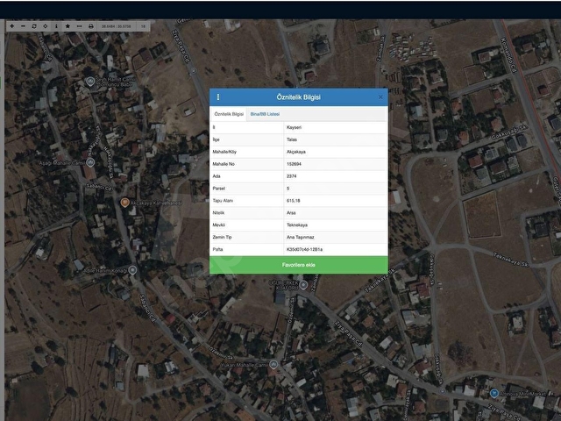
Task: Select the Öznitelik Bilgisi tab
Action: pyautogui.click(x=229, y=114)
